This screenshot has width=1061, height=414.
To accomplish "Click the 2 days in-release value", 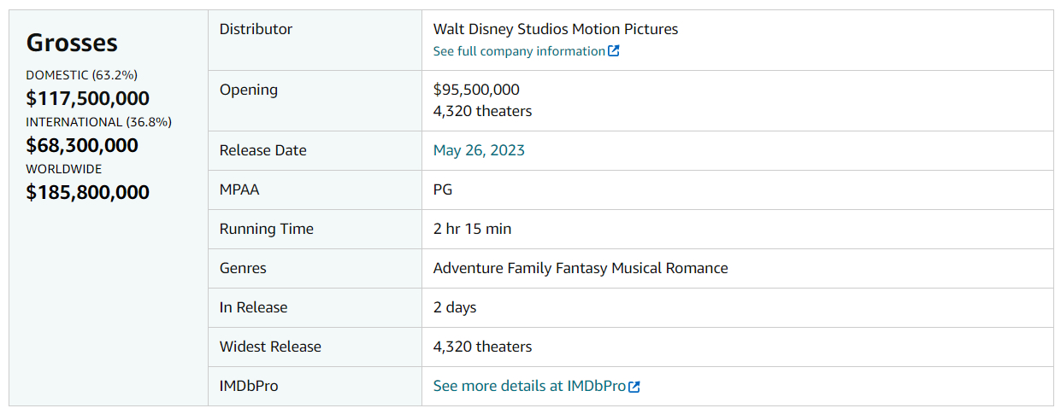I will (x=455, y=307).
